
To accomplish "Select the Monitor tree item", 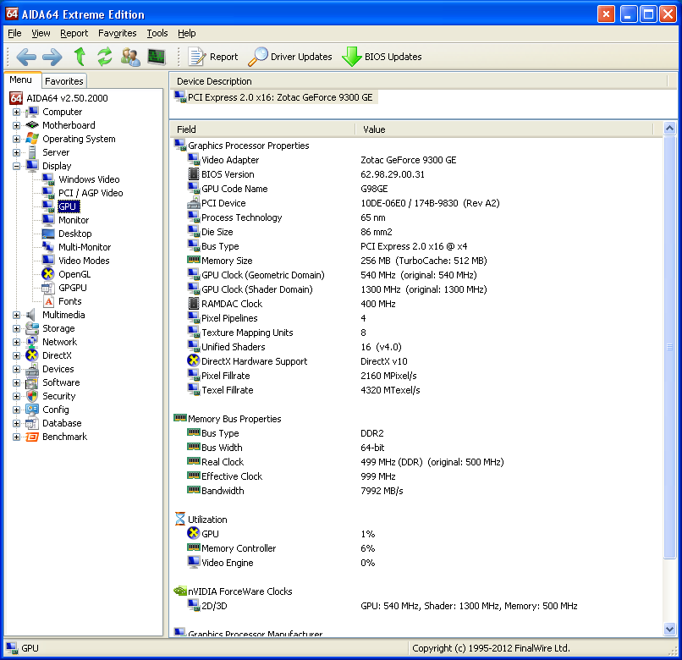I will click(74, 220).
